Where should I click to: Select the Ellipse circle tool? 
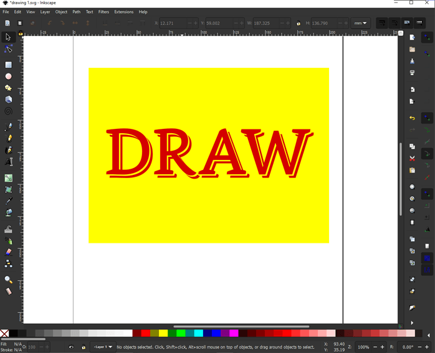pyautogui.click(x=8, y=77)
